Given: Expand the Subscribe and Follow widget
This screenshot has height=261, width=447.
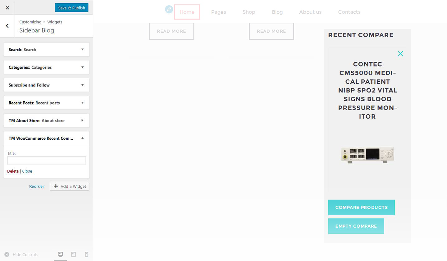Looking at the screenshot, I should (x=82, y=85).
